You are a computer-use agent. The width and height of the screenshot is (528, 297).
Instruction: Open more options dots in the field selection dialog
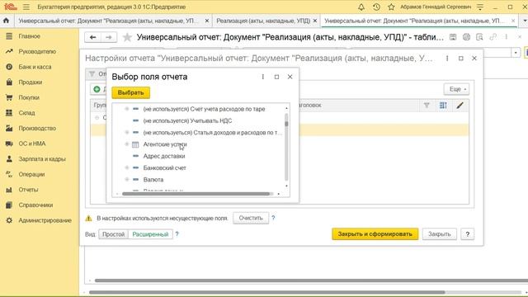click(x=263, y=77)
